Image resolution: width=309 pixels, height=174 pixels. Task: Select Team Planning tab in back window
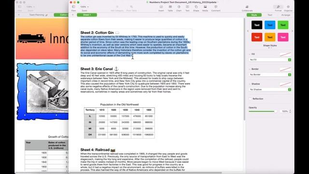click(x=38, y=15)
